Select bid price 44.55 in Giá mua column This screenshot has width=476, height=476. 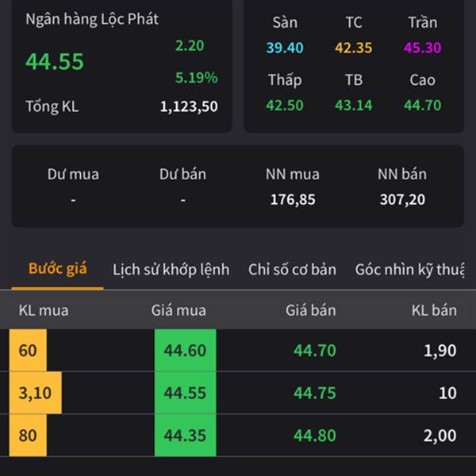point(185,393)
